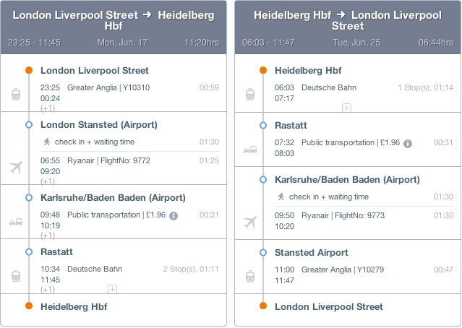Click the bus icon beside Karlsruhe/Baden Baden departure
Screen dimensions: 462x328
point(15,221)
